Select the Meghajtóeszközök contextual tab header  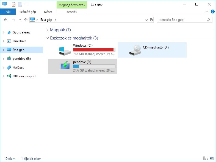click(72, 5)
